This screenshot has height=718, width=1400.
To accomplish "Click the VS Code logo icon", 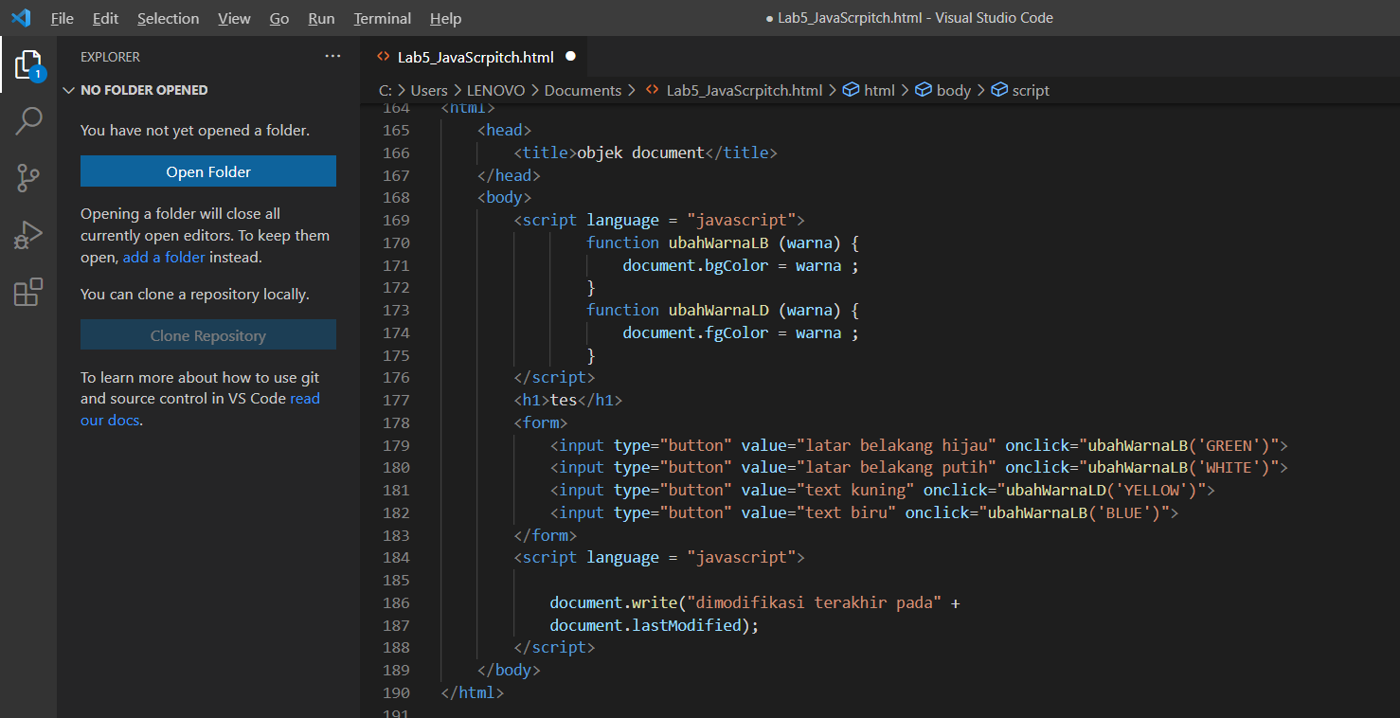I will click(20, 17).
